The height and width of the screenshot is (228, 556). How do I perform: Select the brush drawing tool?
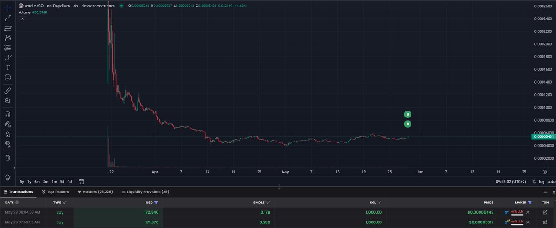point(8,58)
